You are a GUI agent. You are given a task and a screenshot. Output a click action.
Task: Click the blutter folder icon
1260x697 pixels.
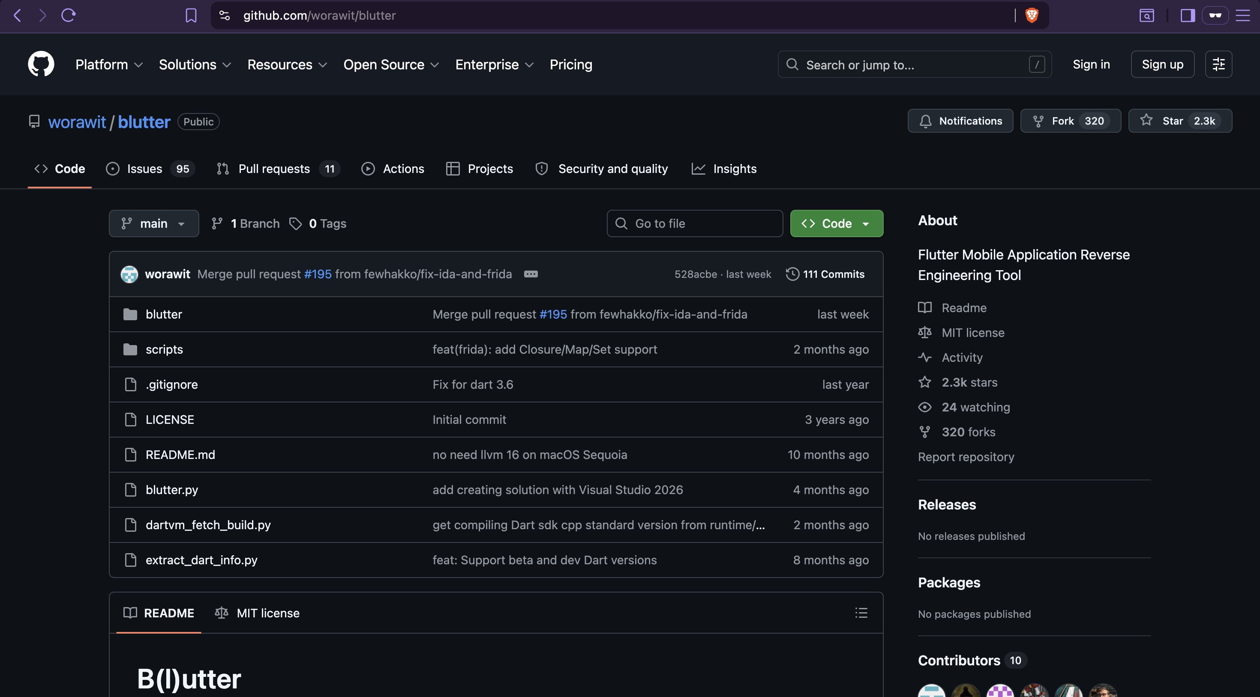[130, 314]
